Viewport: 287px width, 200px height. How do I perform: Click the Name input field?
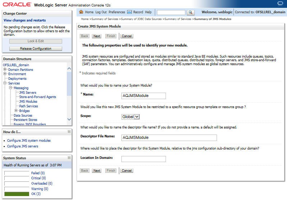(x=144, y=96)
